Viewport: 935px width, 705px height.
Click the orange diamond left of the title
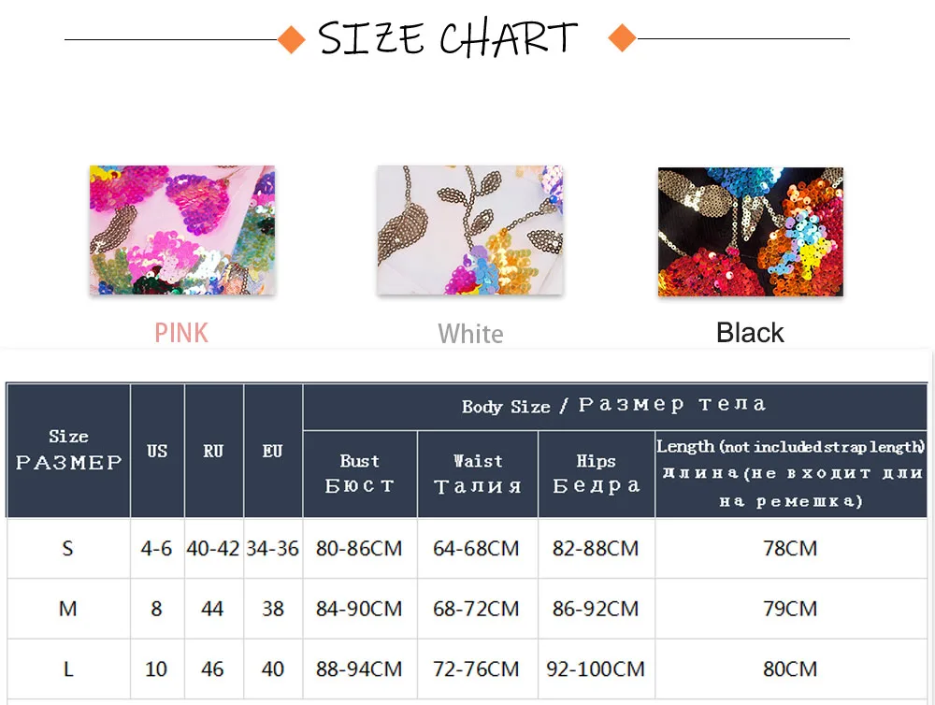(292, 39)
